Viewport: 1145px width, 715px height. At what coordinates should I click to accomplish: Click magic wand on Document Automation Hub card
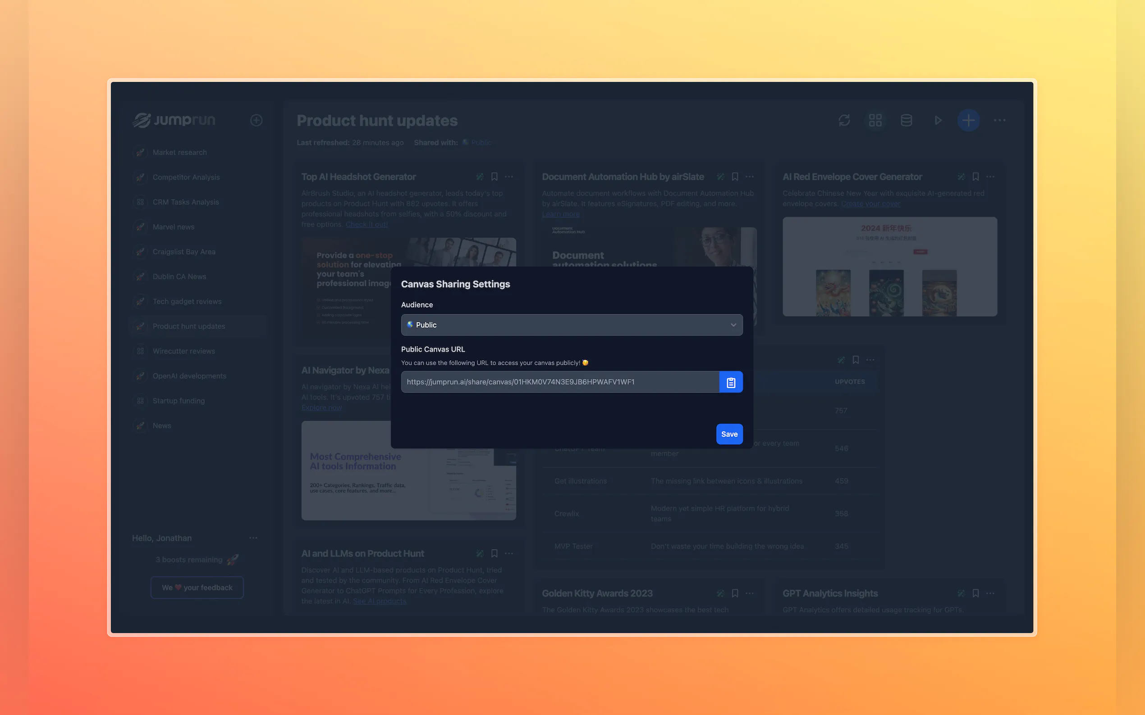point(720,176)
